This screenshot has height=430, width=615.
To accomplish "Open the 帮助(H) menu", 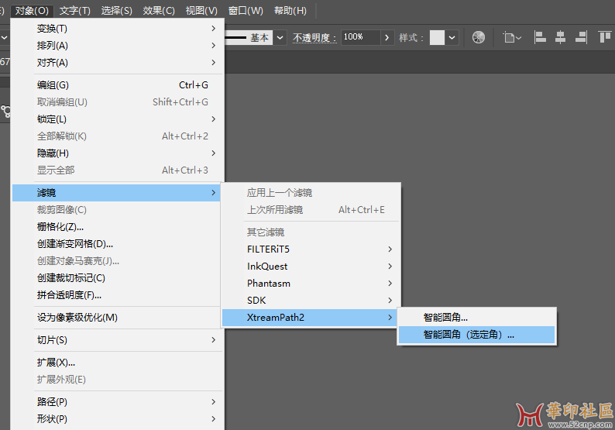I will [x=290, y=11].
